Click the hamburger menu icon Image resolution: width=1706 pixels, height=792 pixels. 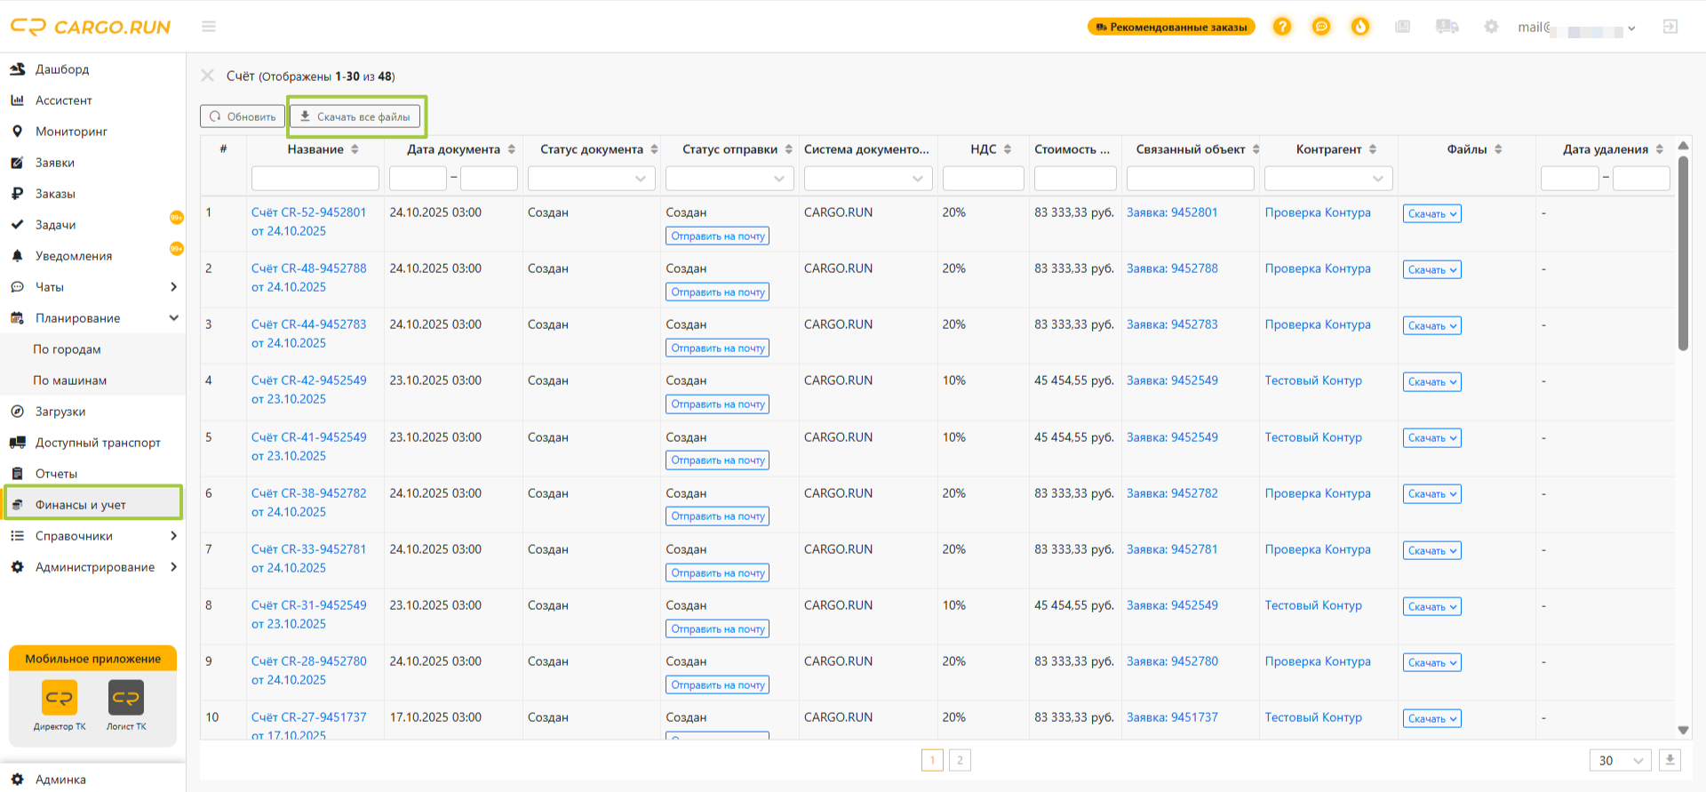point(209,27)
